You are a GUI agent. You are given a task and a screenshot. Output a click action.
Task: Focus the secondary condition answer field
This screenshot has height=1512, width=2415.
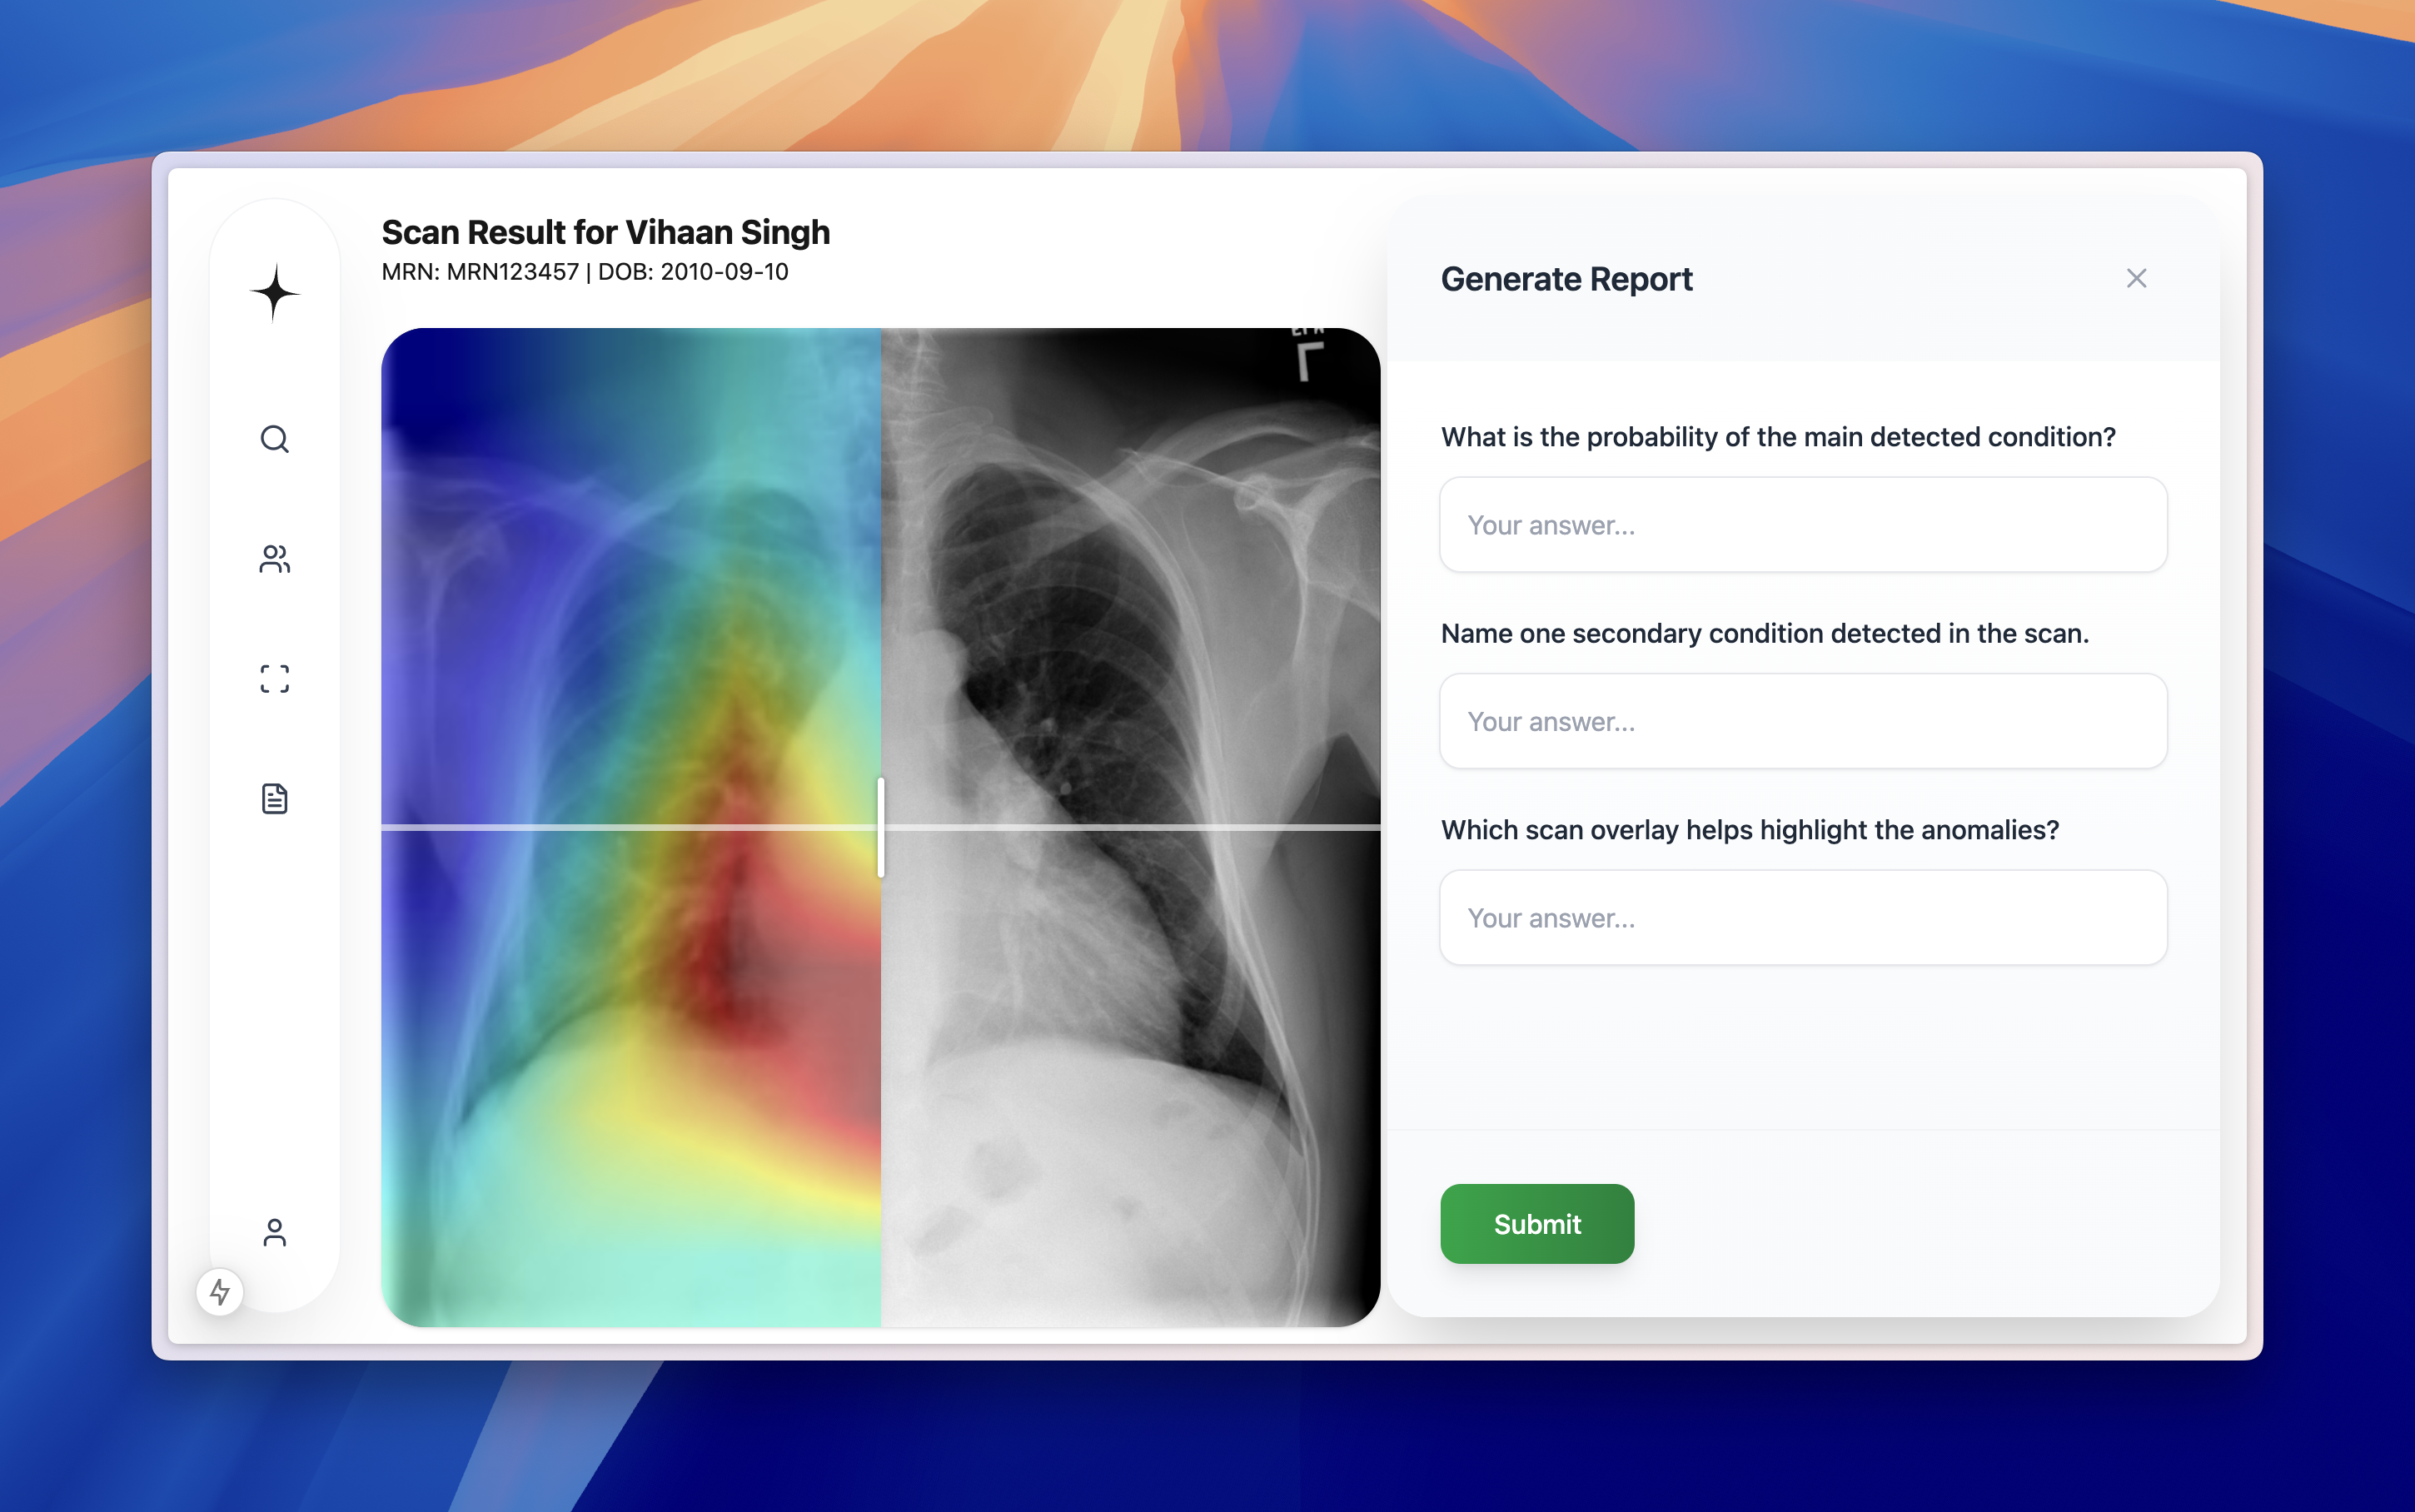click(x=1802, y=721)
